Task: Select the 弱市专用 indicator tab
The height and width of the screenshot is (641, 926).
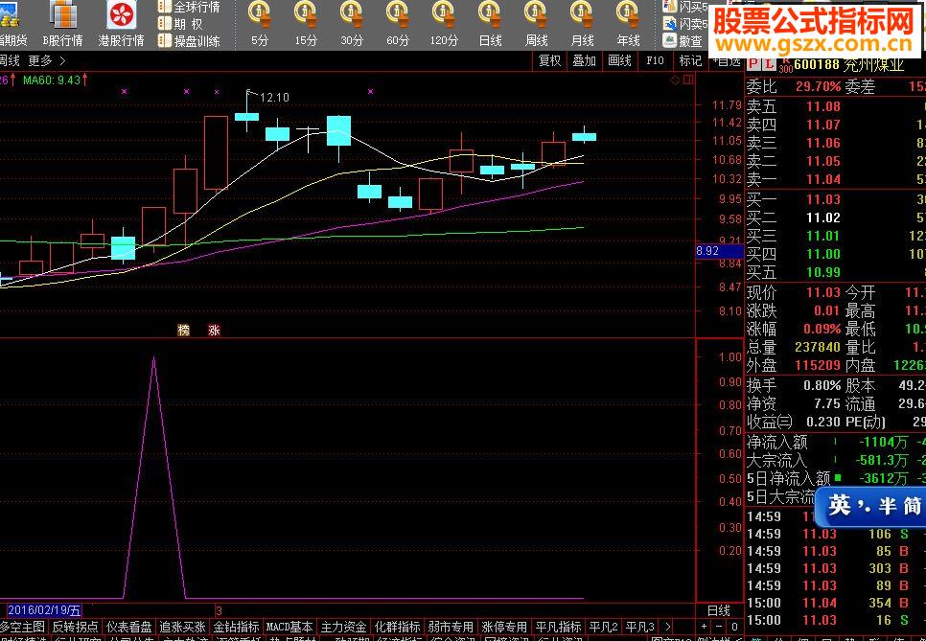Action: point(451,627)
